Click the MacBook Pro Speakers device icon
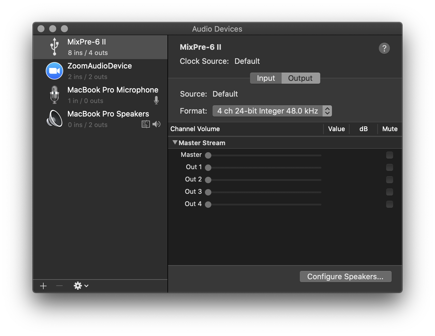Viewport: 435px width, 336px height. pos(54,119)
